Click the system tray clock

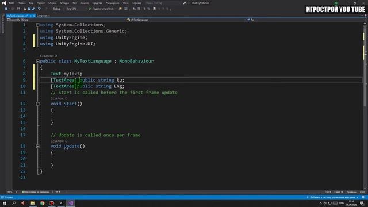click(351, 203)
